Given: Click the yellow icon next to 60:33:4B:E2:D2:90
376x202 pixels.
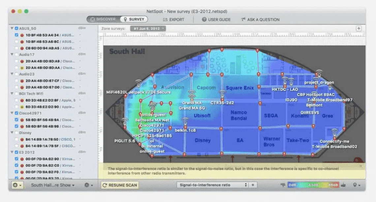Looking at the screenshot, I should click(x=22, y=107).
